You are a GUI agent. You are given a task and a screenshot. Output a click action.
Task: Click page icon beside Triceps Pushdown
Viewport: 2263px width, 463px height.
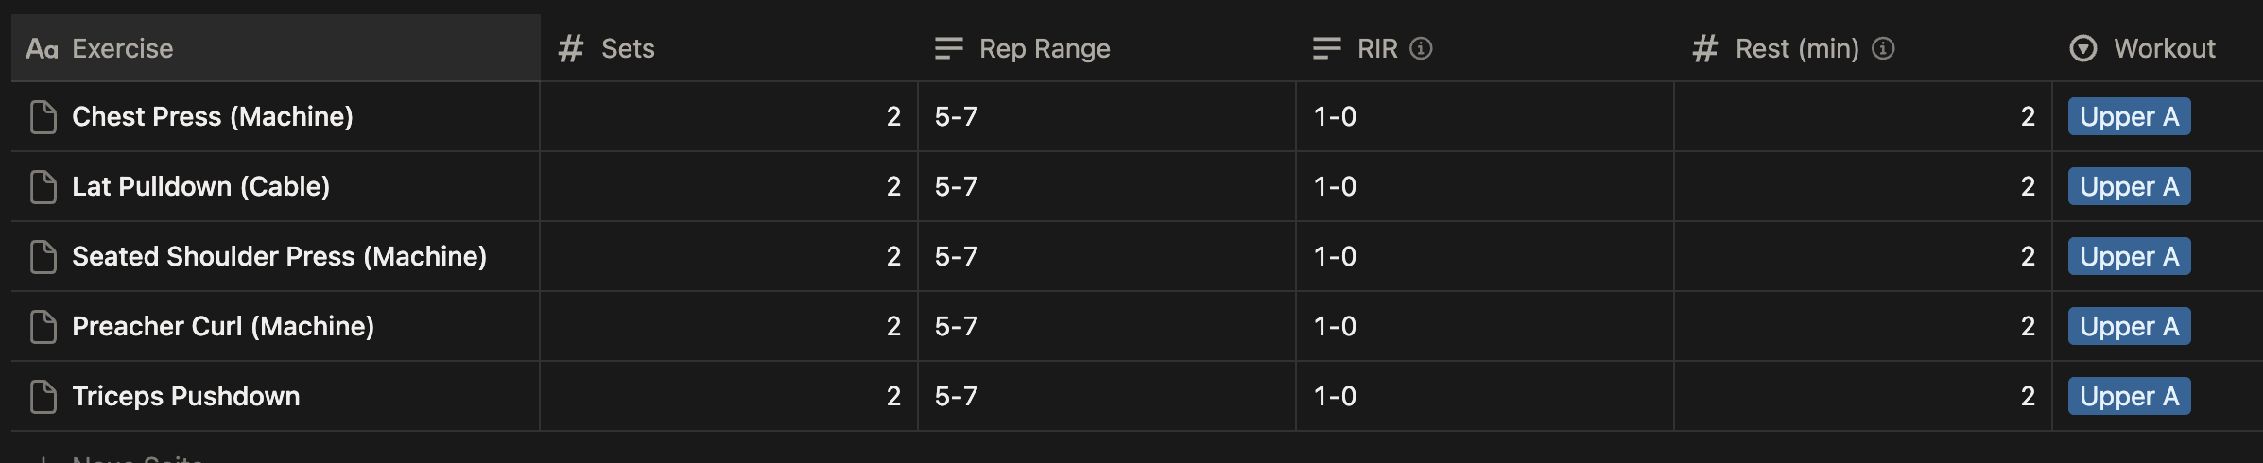click(x=43, y=397)
